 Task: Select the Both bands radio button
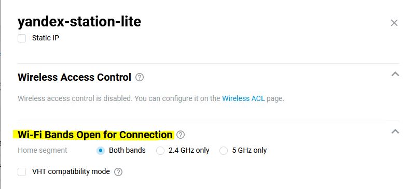click(100, 151)
